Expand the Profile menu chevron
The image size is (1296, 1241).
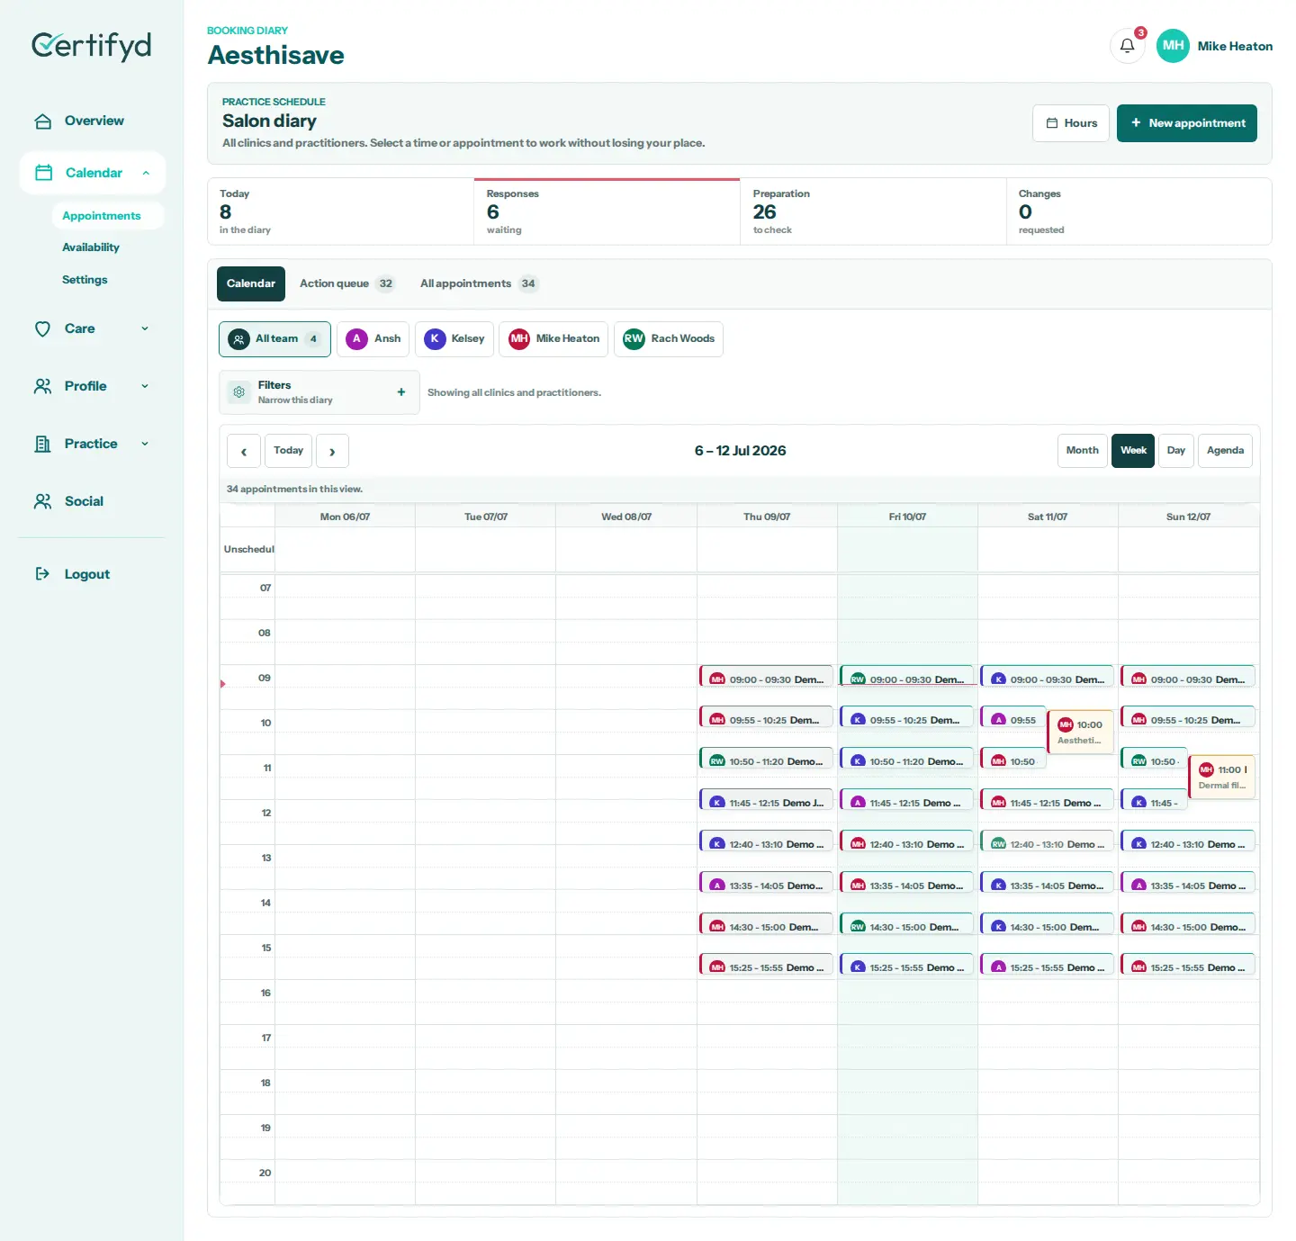point(145,387)
